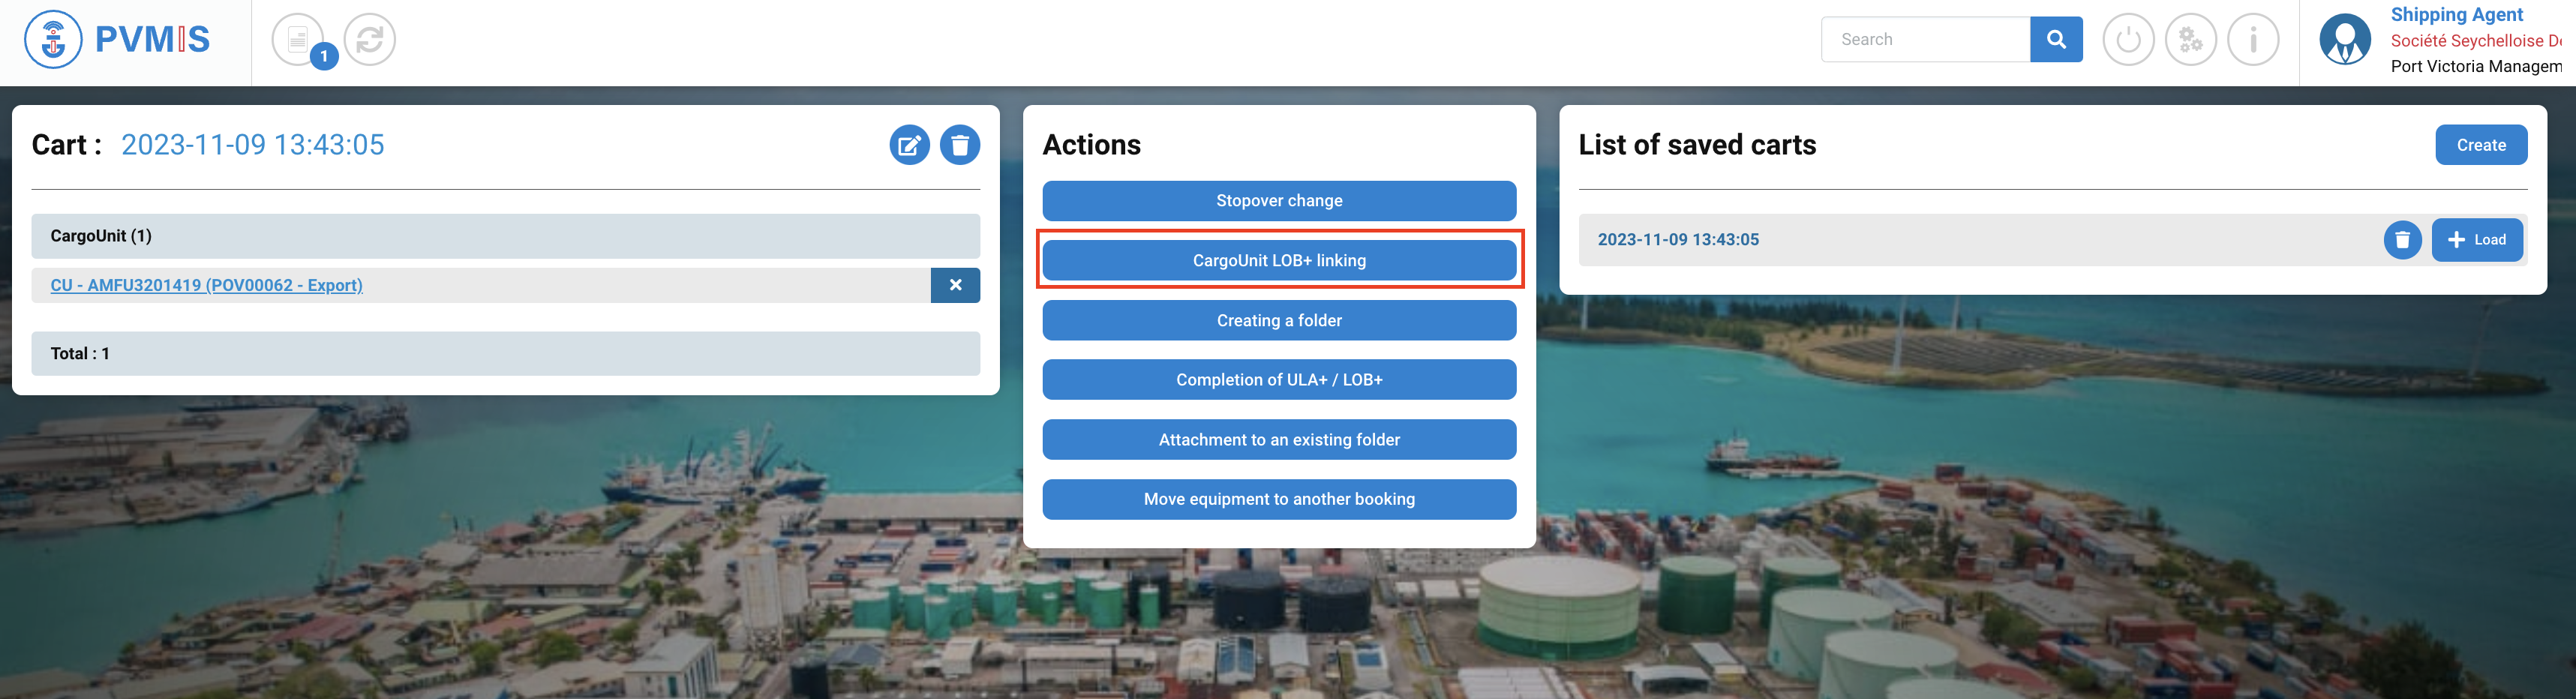
Task: Delete saved cart 2023-11-09 13:43:05
Action: tap(2402, 240)
